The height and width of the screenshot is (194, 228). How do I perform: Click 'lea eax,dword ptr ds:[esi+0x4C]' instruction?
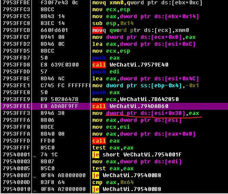point(146,79)
